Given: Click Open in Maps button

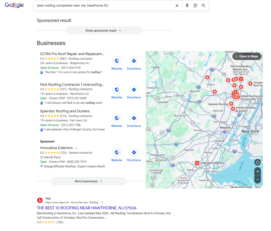Looking at the screenshot, I should point(247,56).
